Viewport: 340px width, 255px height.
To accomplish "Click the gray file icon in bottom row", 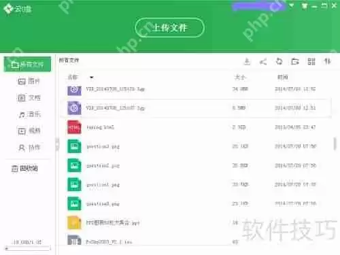I will (x=74, y=240).
